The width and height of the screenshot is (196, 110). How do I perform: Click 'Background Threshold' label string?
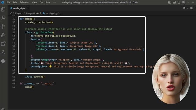127,50
